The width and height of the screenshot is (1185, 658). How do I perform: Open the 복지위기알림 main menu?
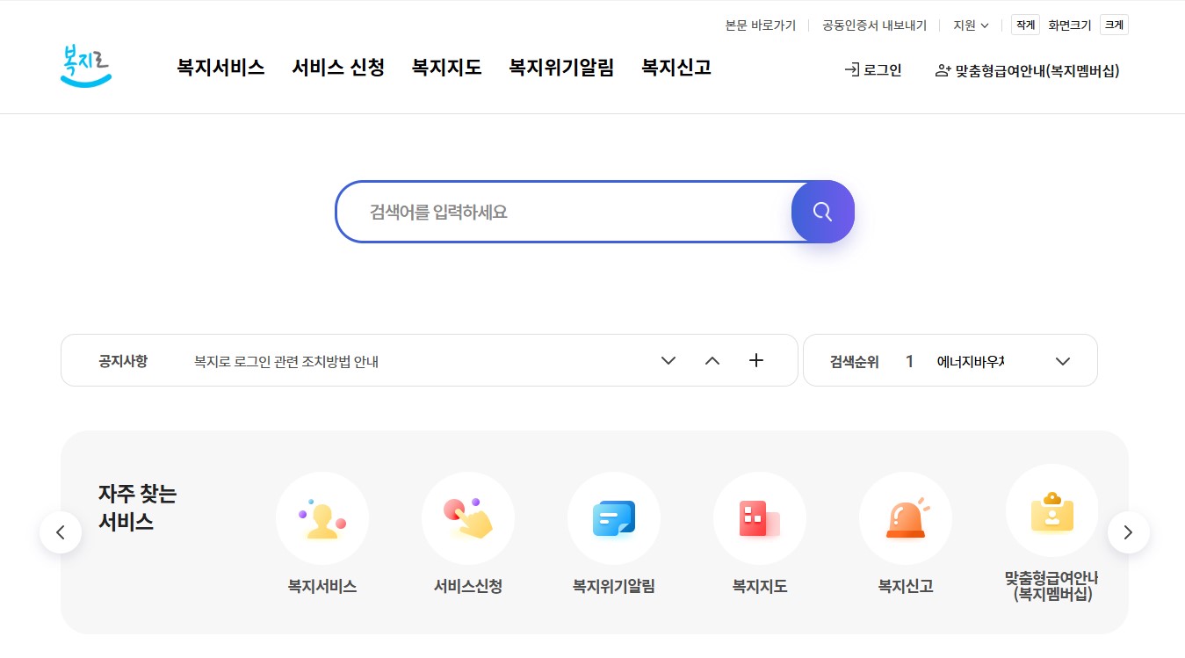tap(561, 68)
